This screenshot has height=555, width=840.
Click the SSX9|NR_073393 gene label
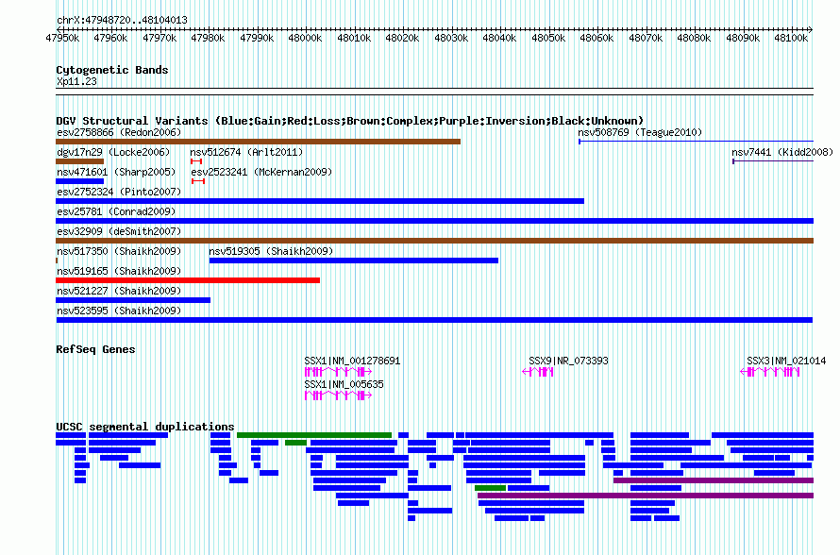(x=568, y=362)
